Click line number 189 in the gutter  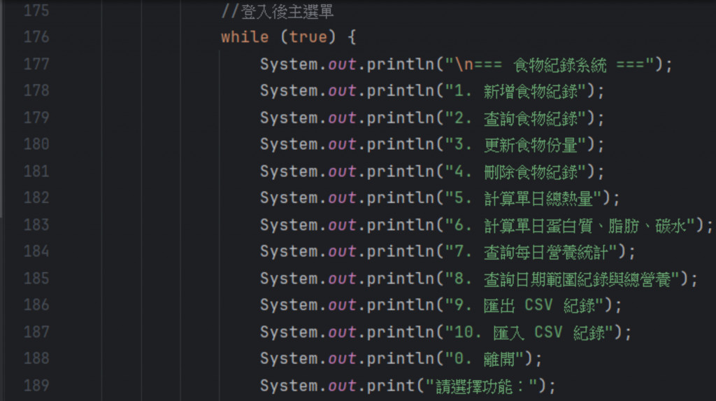[x=36, y=386]
